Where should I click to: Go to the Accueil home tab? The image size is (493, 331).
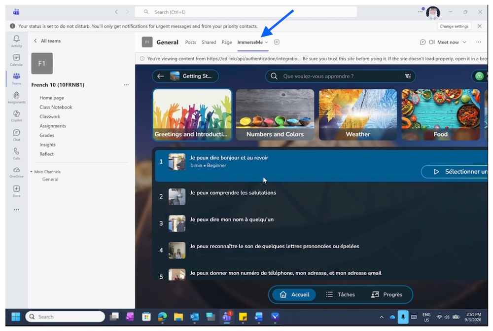click(x=294, y=294)
